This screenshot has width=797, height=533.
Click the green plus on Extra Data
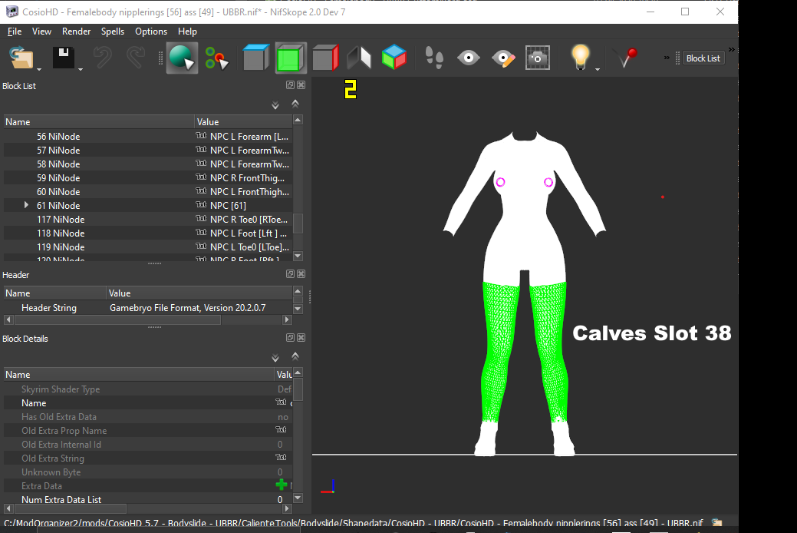click(281, 485)
